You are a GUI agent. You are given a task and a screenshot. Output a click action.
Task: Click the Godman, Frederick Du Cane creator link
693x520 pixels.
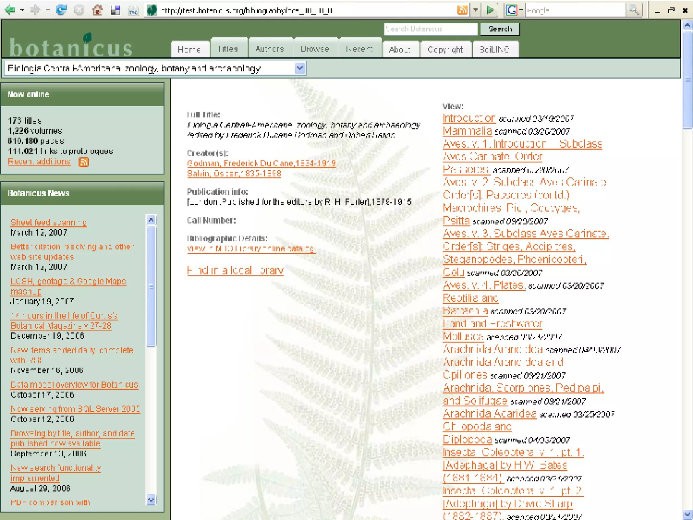pyautogui.click(x=261, y=163)
